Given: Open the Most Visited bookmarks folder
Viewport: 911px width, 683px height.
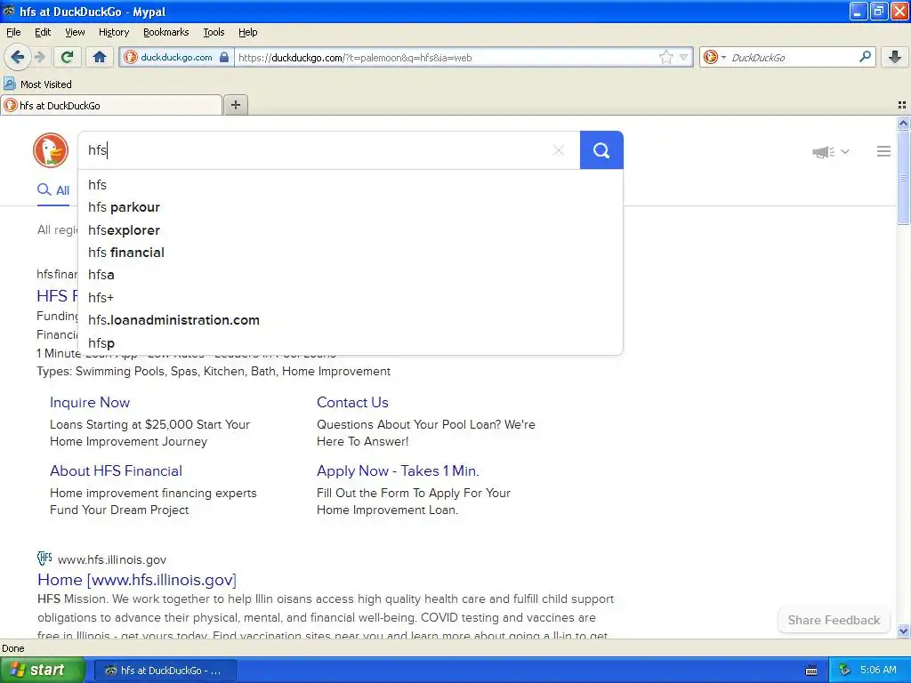Looking at the screenshot, I should 37,84.
